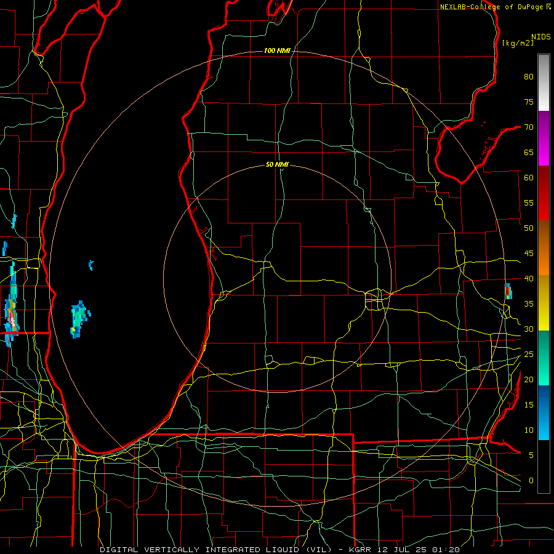Click the scale value 55
This screenshot has width=554, height=554.
[x=529, y=203]
